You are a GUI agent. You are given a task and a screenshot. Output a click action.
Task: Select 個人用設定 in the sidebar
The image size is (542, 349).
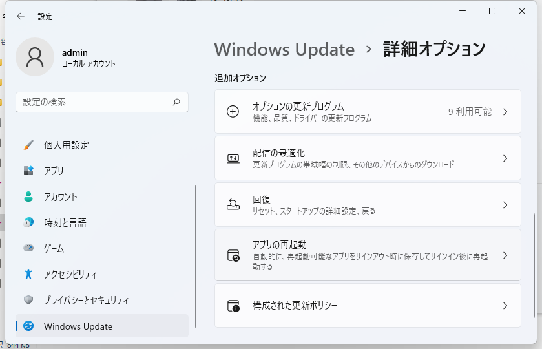click(x=102, y=145)
